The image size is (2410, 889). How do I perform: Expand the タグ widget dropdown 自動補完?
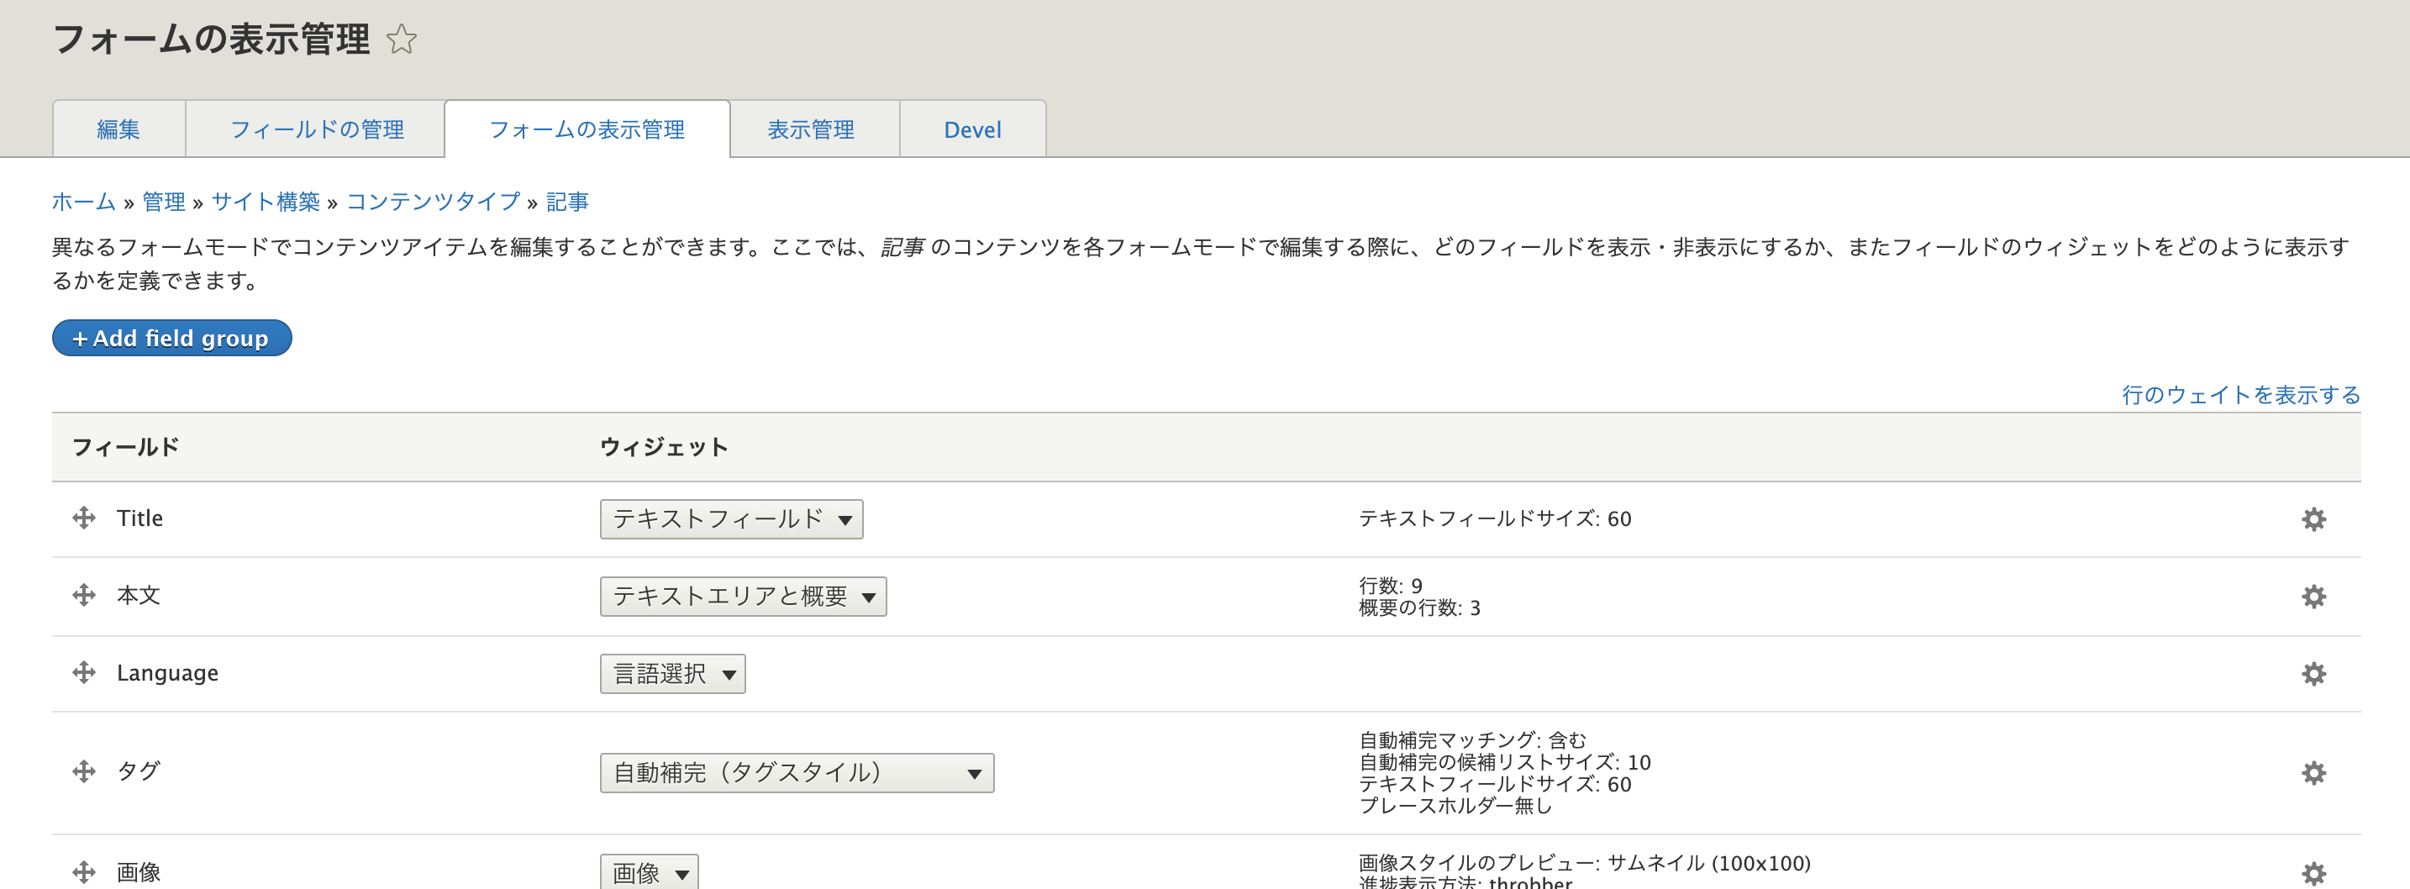click(x=796, y=773)
